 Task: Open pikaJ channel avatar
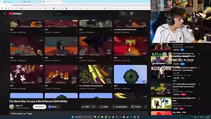(12, 107)
